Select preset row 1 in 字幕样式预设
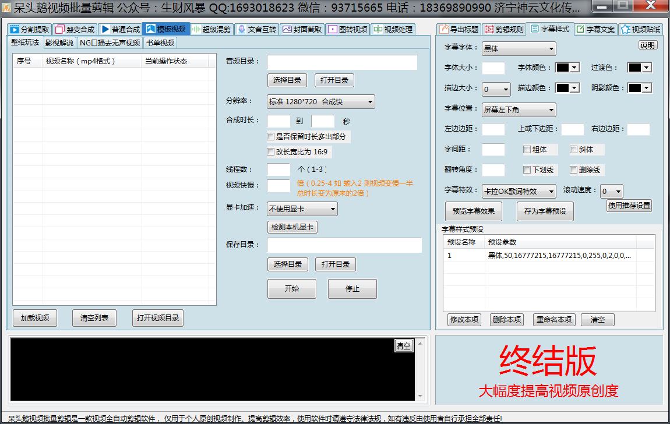This screenshot has height=424, width=670. click(549, 255)
